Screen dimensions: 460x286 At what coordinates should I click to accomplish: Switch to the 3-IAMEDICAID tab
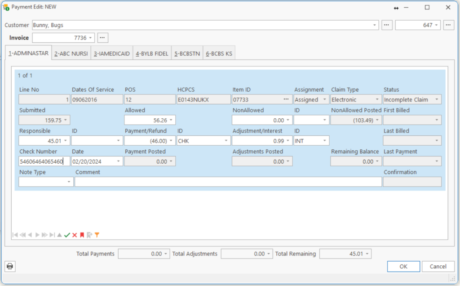[x=112, y=54]
